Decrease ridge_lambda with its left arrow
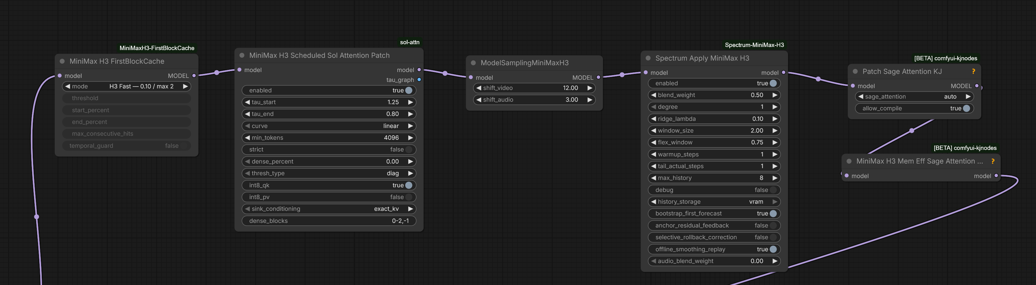Viewport: 1036px width, 285px height. coord(653,119)
